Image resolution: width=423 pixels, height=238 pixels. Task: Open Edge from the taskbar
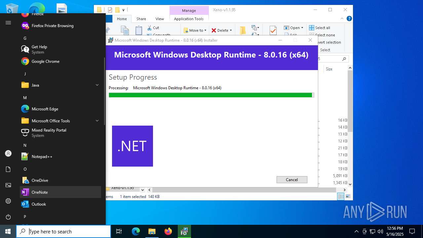[136, 231]
